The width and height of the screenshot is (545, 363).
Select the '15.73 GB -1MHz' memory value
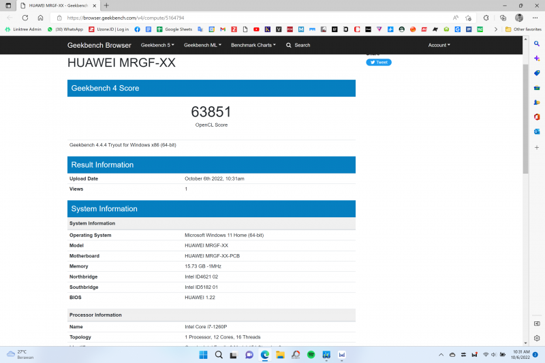[x=203, y=266]
